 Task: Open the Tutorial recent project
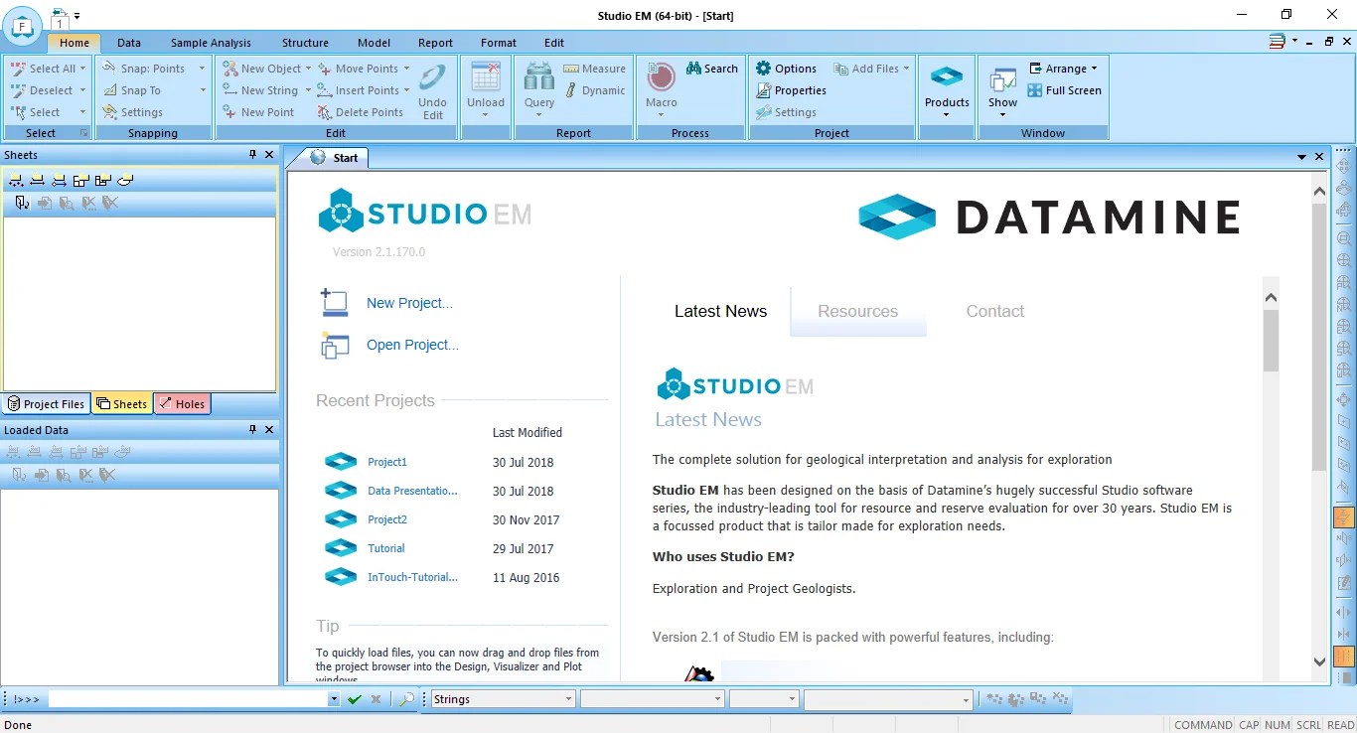tap(385, 548)
